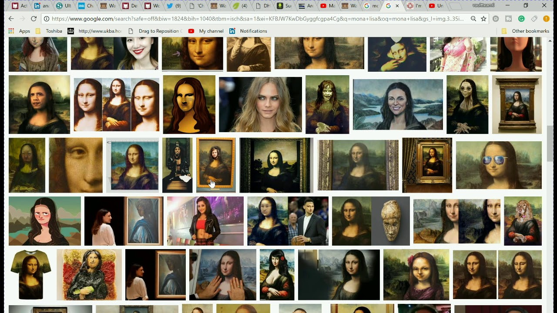Open the Mona Lisa with flower in hair image
This screenshot has height=313, width=557.
(416, 275)
